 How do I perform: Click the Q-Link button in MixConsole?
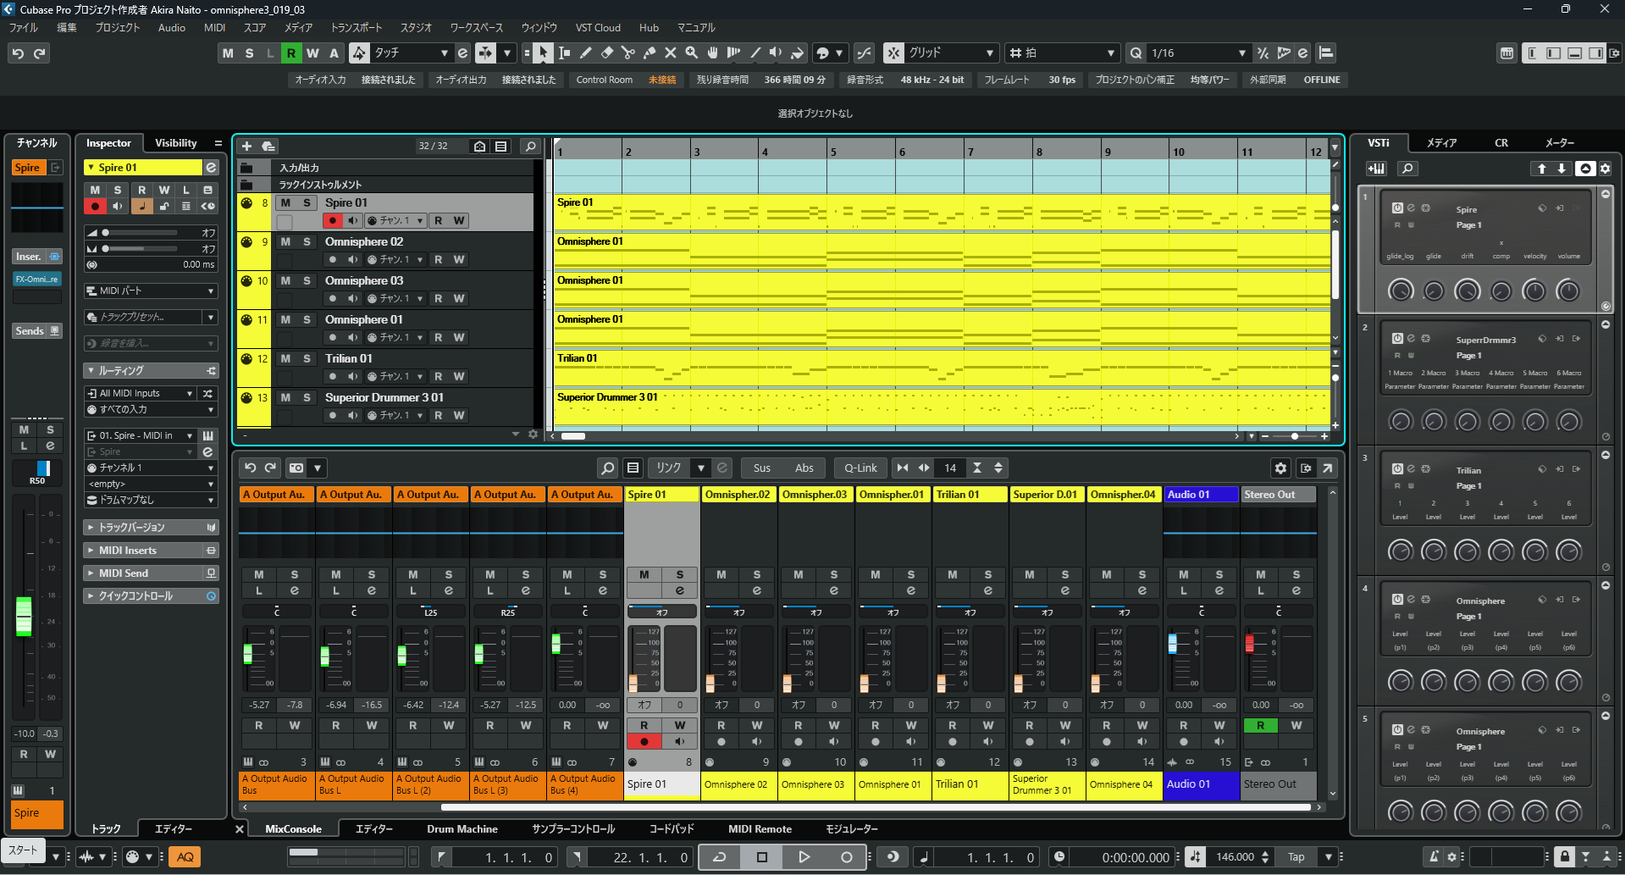(x=860, y=468)
